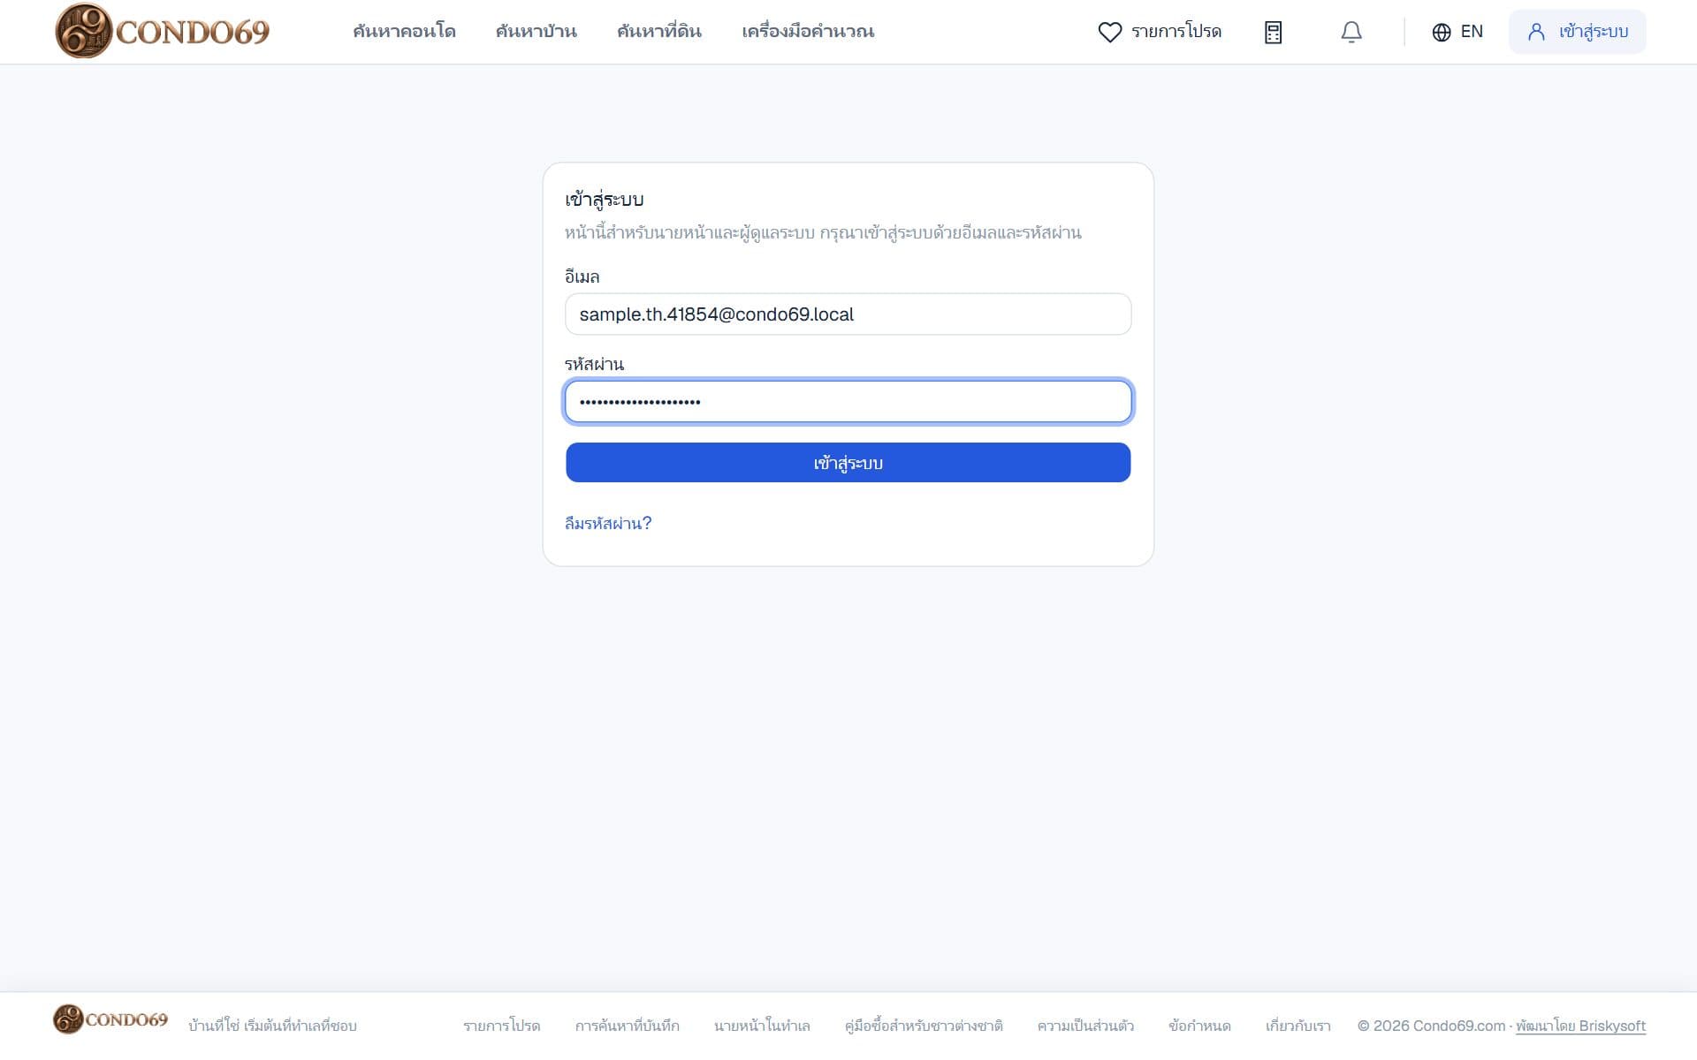Click the email input field

coord(848,314)
